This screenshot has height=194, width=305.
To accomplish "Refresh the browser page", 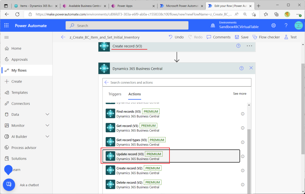I will coord(17,14).
